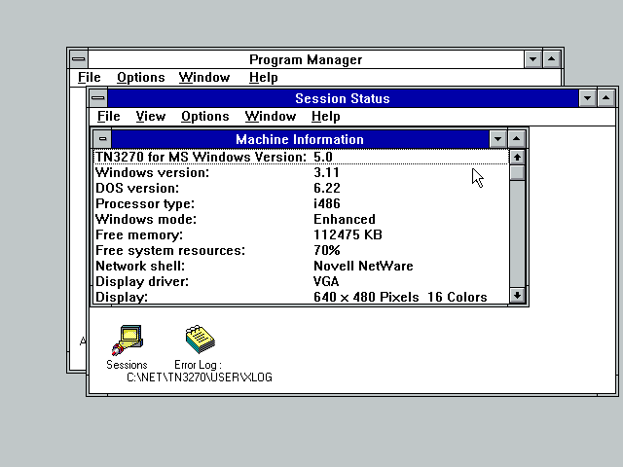Select the Free memory: 112475 KB row
The image size is (623, 467).
pyautogui.click(x=301, y=234)
